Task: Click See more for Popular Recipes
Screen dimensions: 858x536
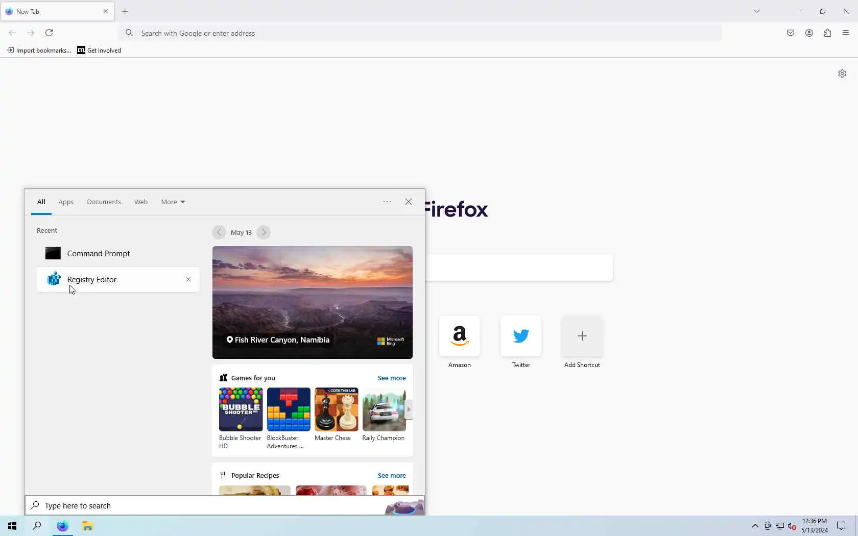Action: (x=392, y=476)
